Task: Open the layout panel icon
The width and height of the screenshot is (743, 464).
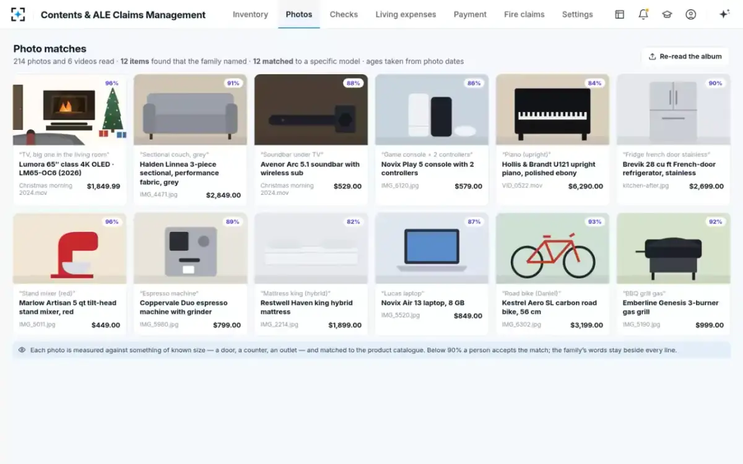Action: pyautogui.click(x=619, y=14)
